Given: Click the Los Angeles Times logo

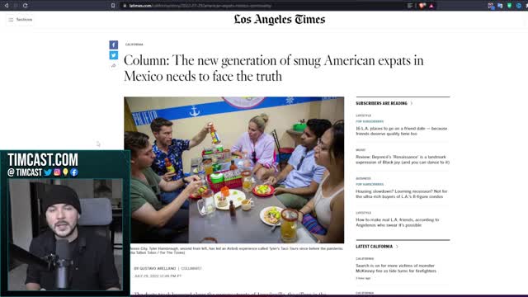Looking at the screenshot, I should coord(280,19).
